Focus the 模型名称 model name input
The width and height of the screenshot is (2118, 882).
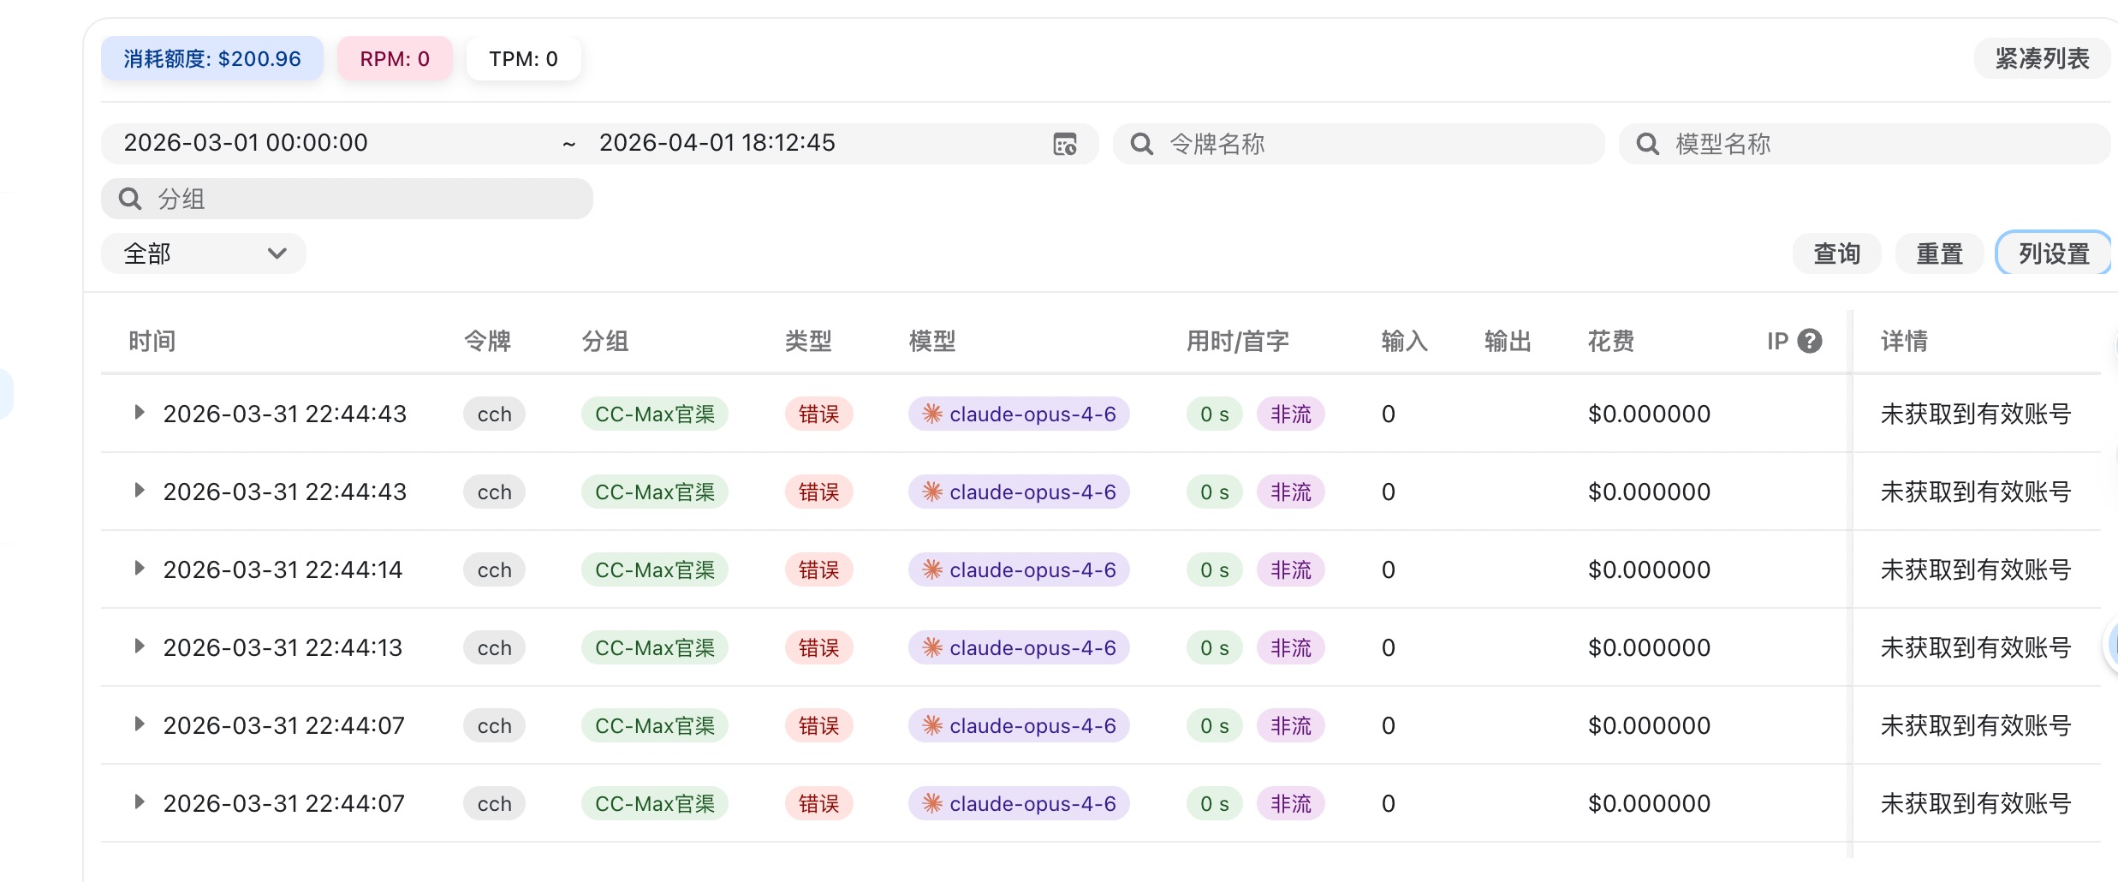(1883, 144)
